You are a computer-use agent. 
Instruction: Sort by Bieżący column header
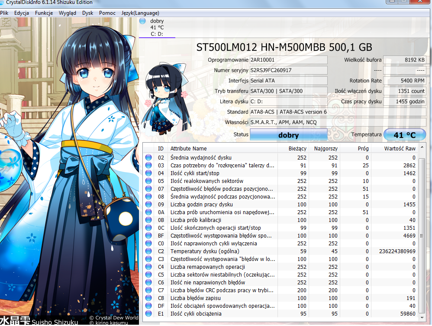tap(293, 149)
